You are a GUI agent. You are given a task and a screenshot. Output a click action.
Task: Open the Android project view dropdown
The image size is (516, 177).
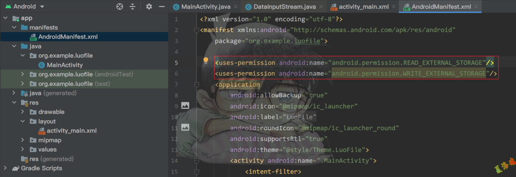tap(42, 7)
